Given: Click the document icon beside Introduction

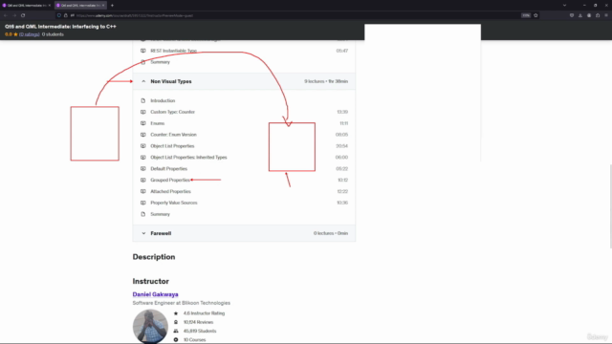Looking at the screenshot, I should tap(143, 100).
